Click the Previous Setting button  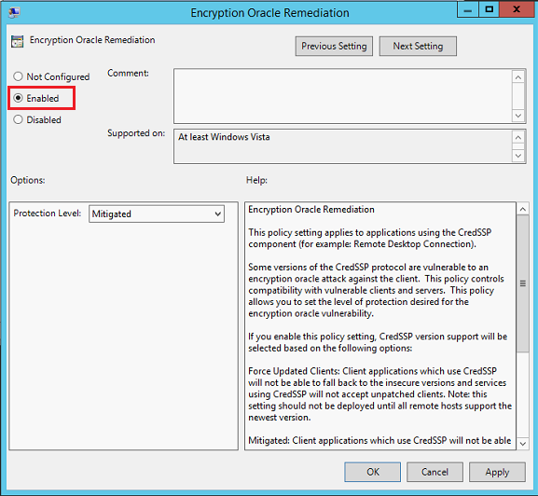pos(334,46)
